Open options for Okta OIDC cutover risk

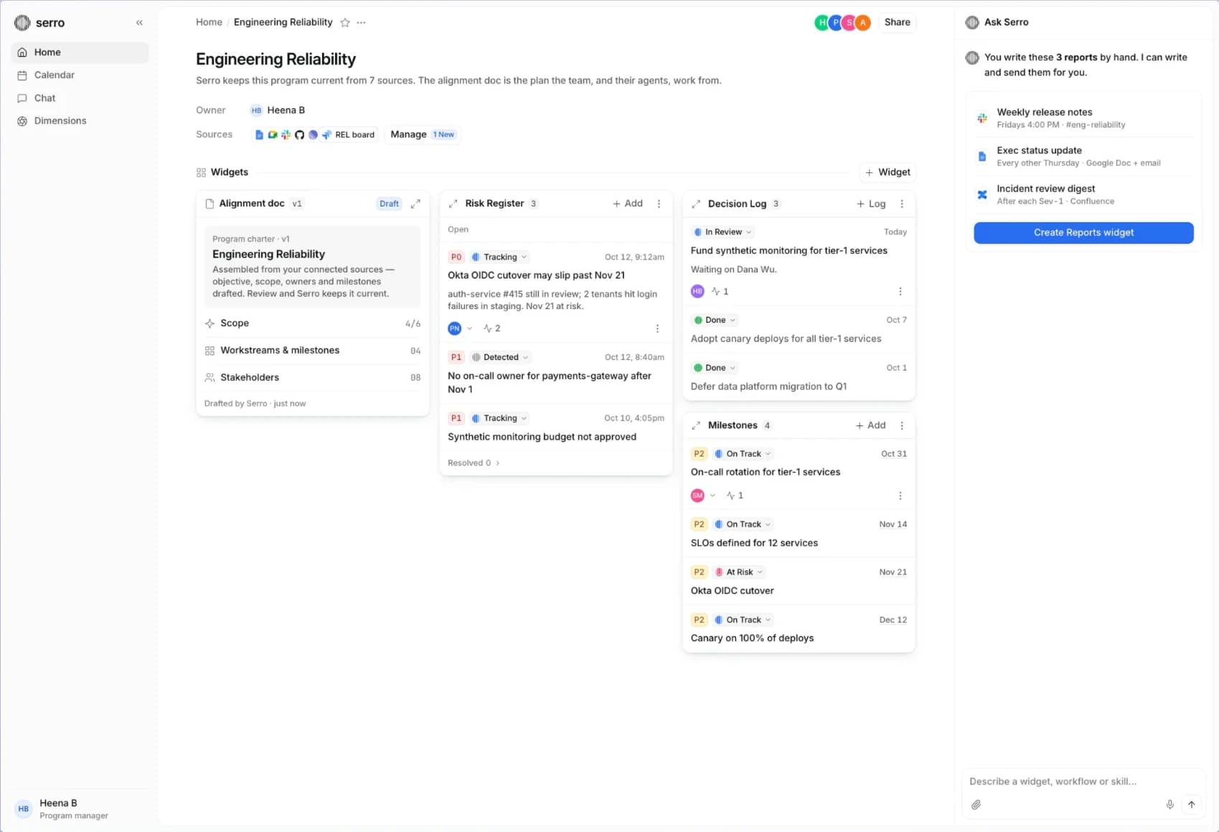coord(657,328)
